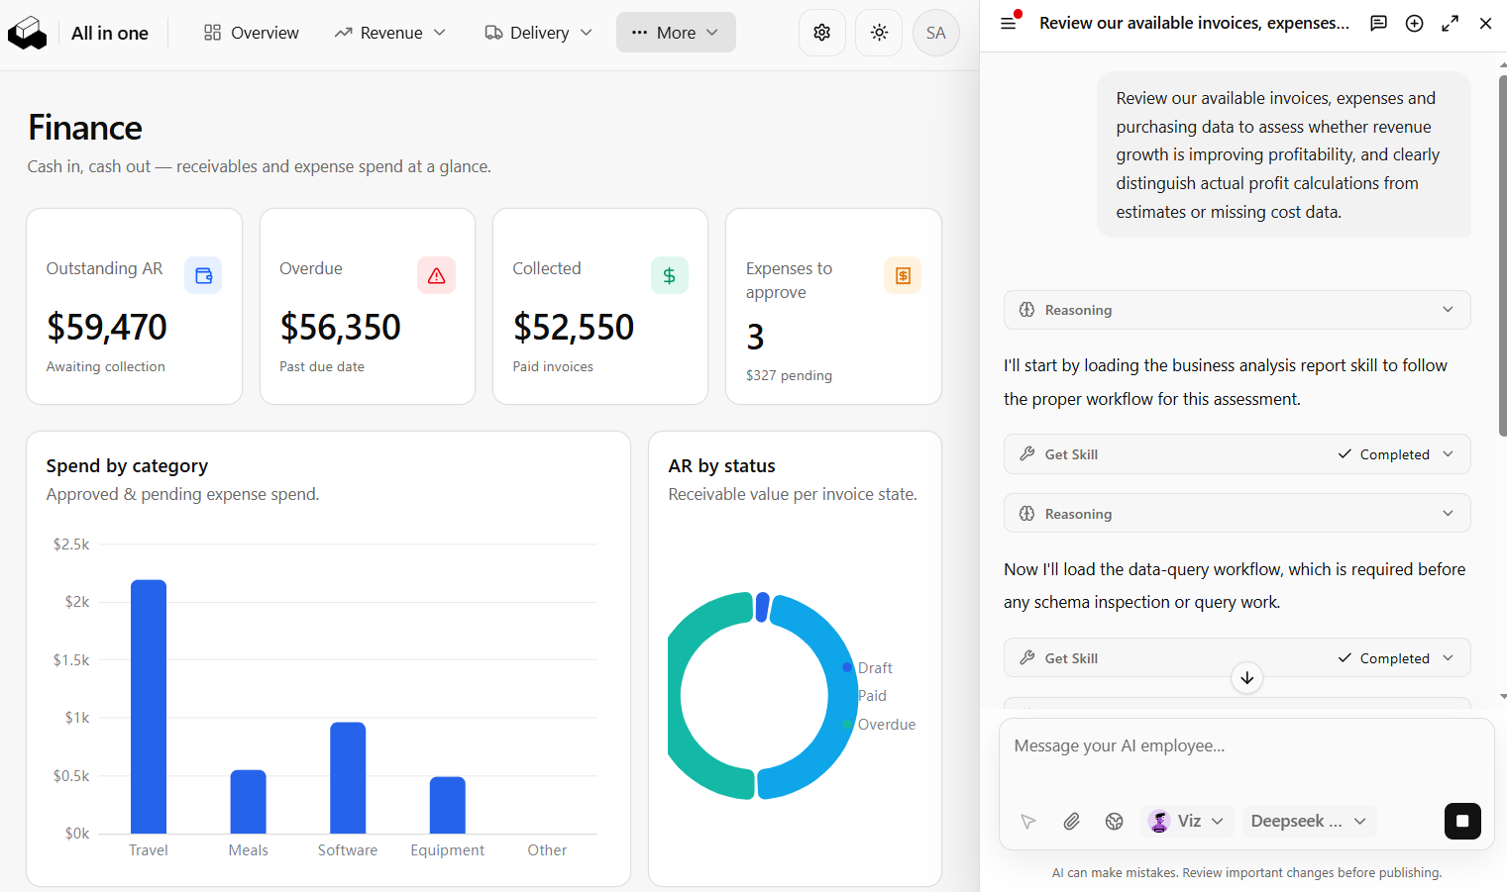The width and height of the screenshot is (1507, 892).
Task: Stop the response with the black square button
Action: pyautogui.click(x=1462, y=821)
